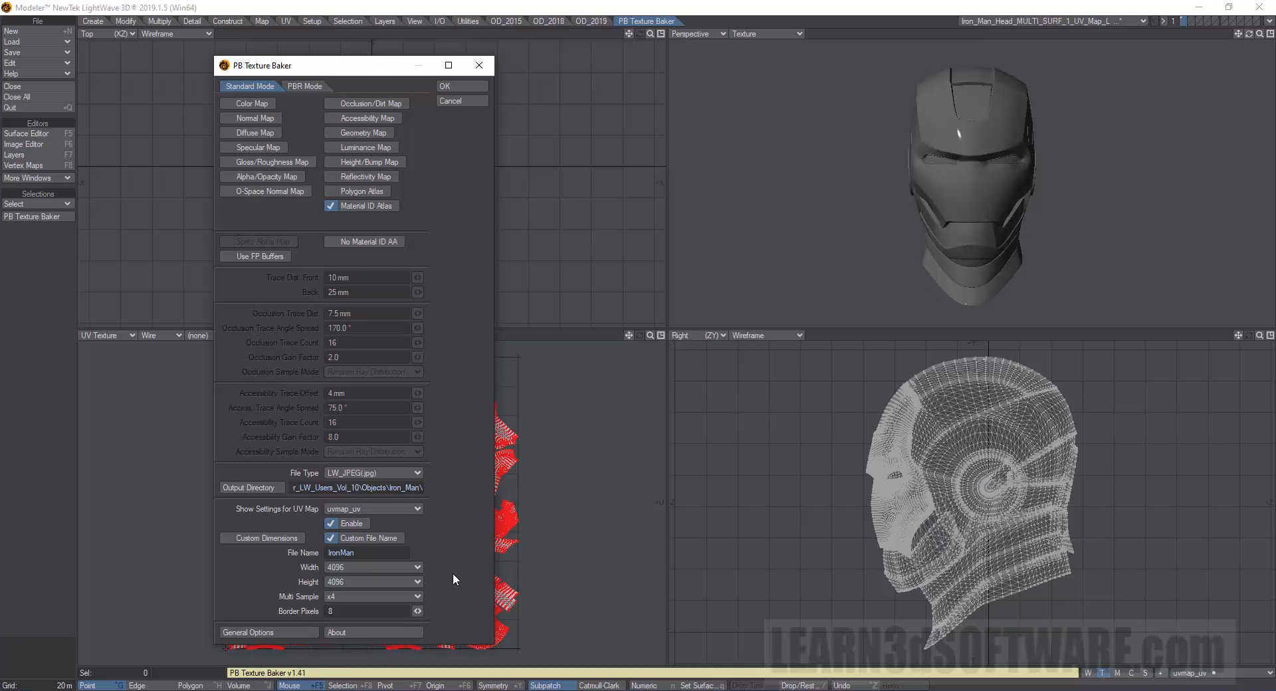This screenshot has width=1276, height=691.
Task: Click the Top viewport pan icon
Action: pos(629,34)
